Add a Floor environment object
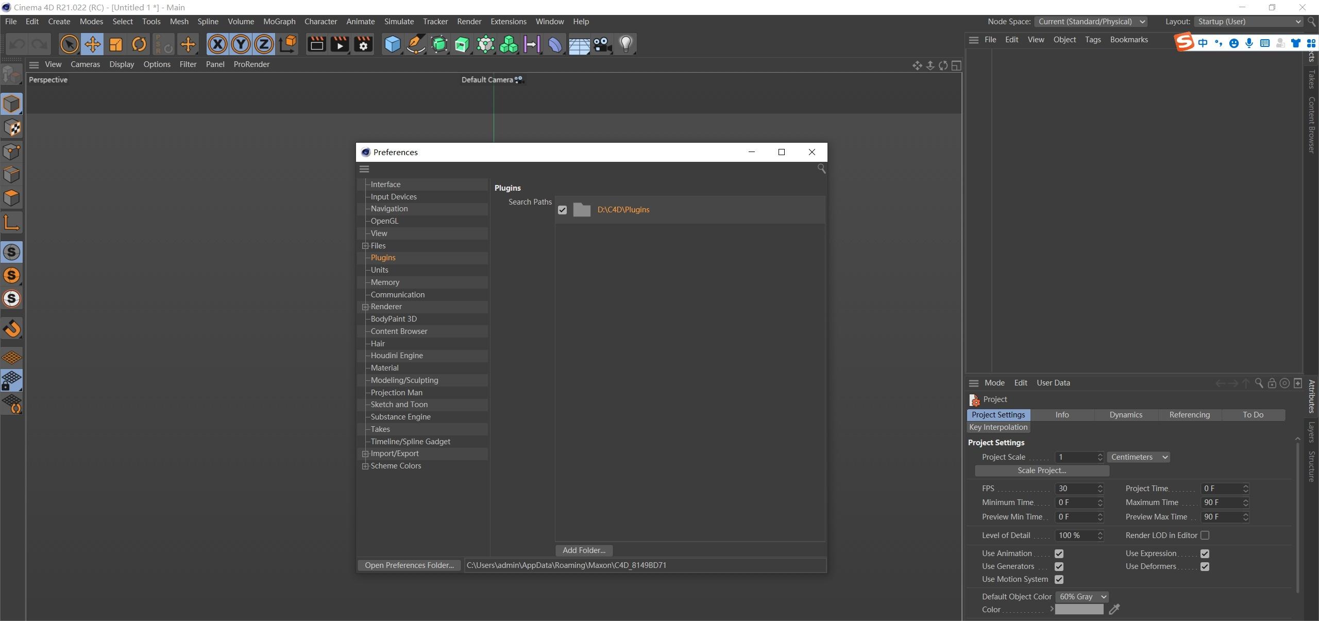Viewport: 1319px width, 621px height. [x=579, y=44]
